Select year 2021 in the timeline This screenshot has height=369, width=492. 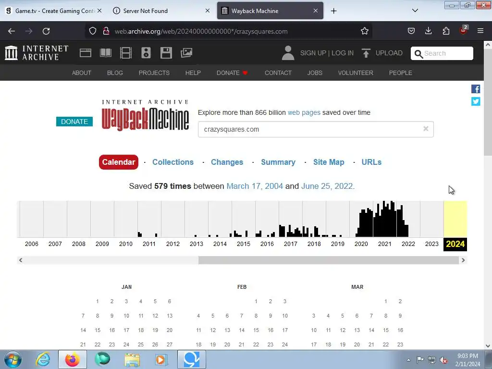point(385,244)
